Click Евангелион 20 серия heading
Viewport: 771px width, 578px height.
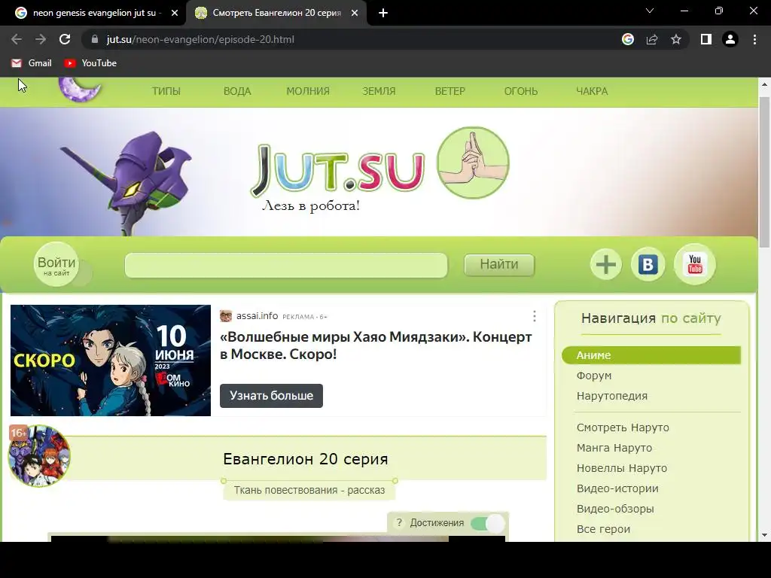[306, 459]
